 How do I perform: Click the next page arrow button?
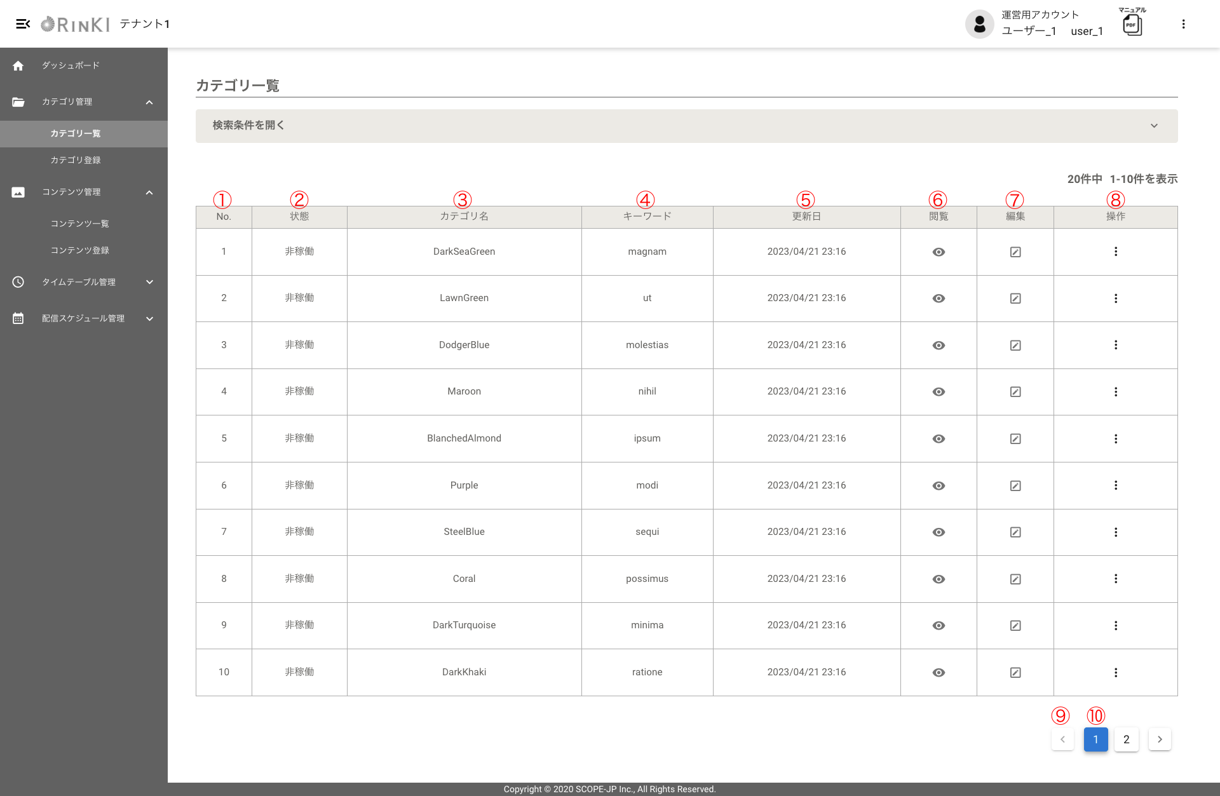pyautogui.click(x=1160, y=739)
